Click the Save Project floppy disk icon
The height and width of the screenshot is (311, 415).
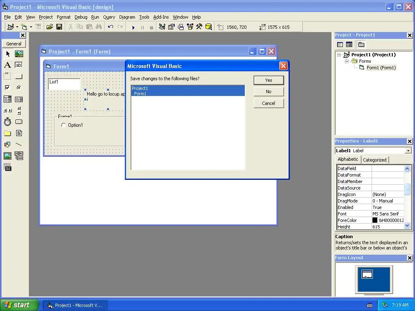pos(59,27)
